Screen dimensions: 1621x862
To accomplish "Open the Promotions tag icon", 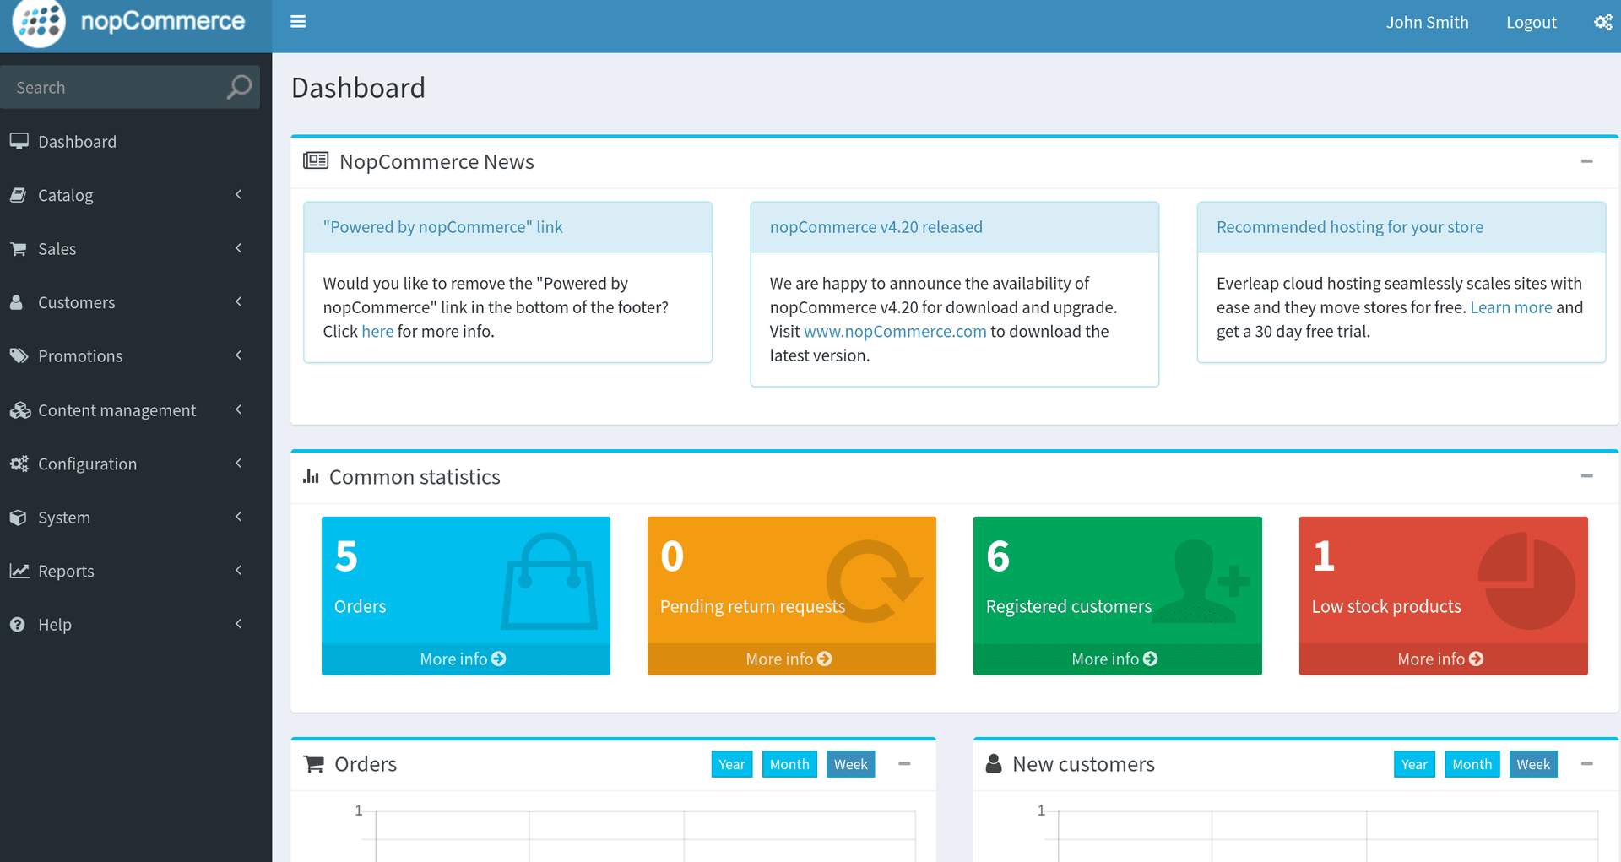I will pos(19,355).
